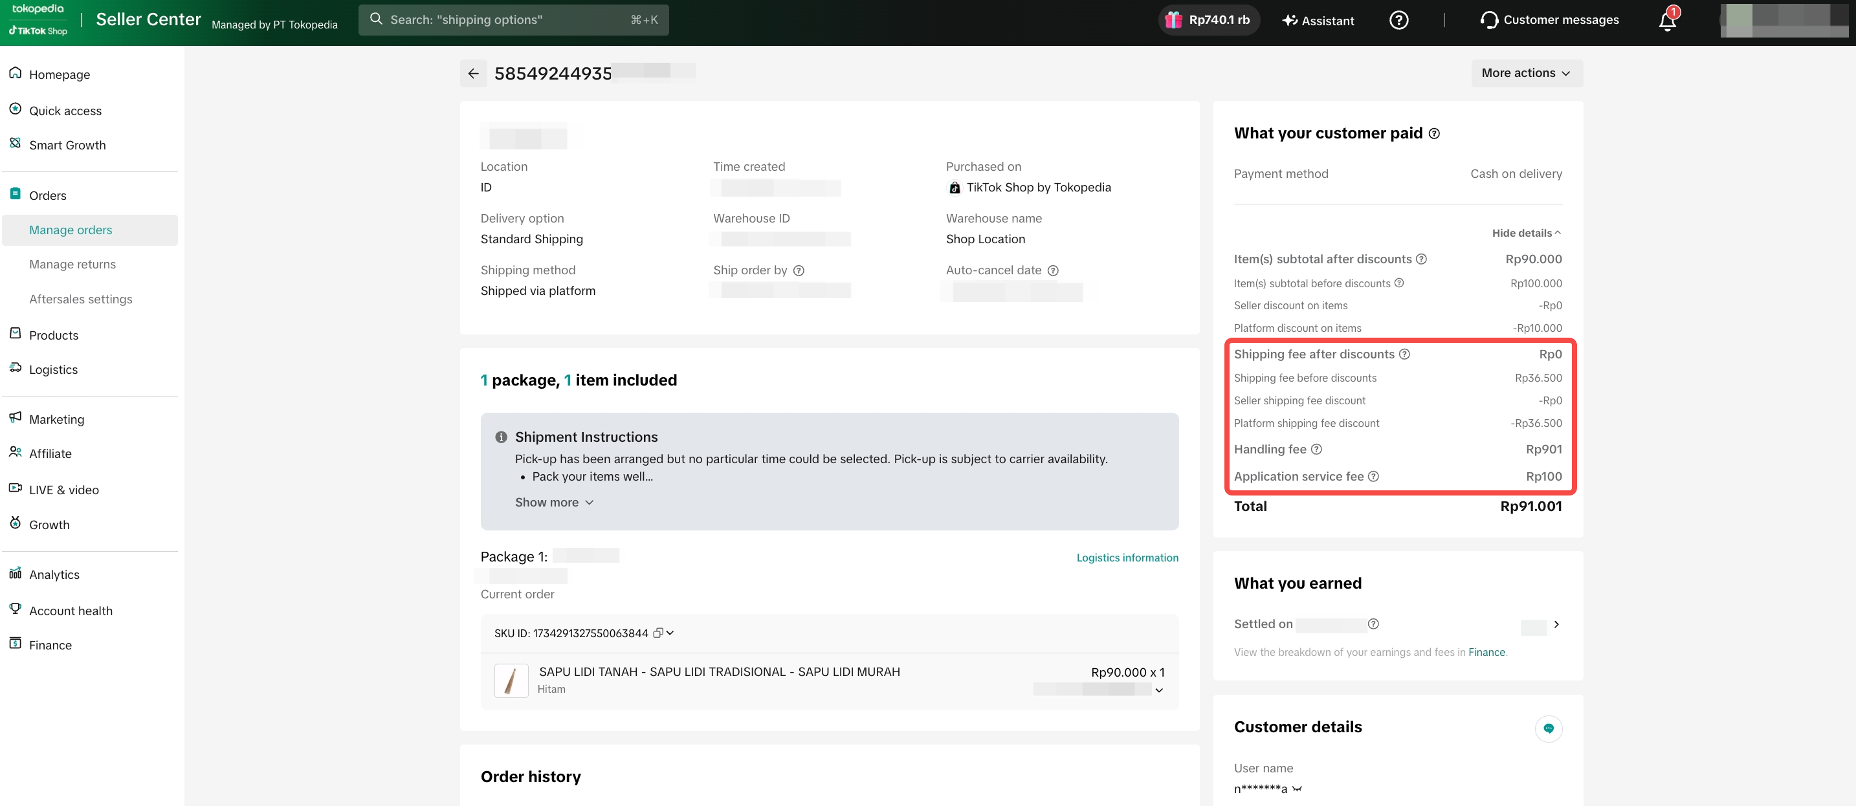Click info icon beside What your customer paid
The height and width of the screenshot is (806, 1856).
click(x=1434, y=133)
